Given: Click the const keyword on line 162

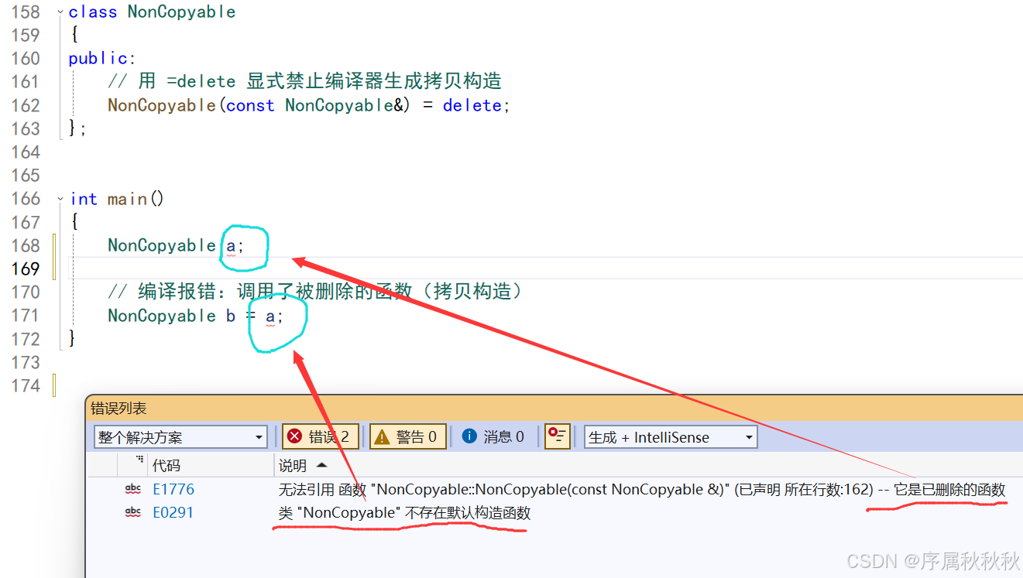Looking at the screenshot, I should pyautogui.click(x=250, y=105).
